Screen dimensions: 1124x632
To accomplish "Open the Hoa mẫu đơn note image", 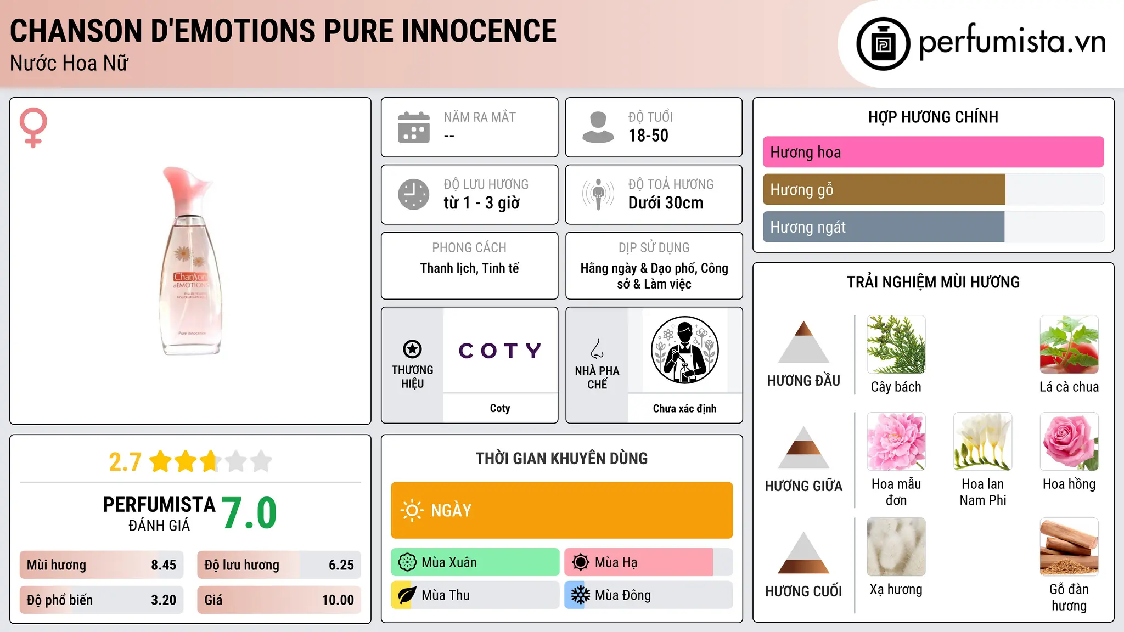I will click(896, 442).
